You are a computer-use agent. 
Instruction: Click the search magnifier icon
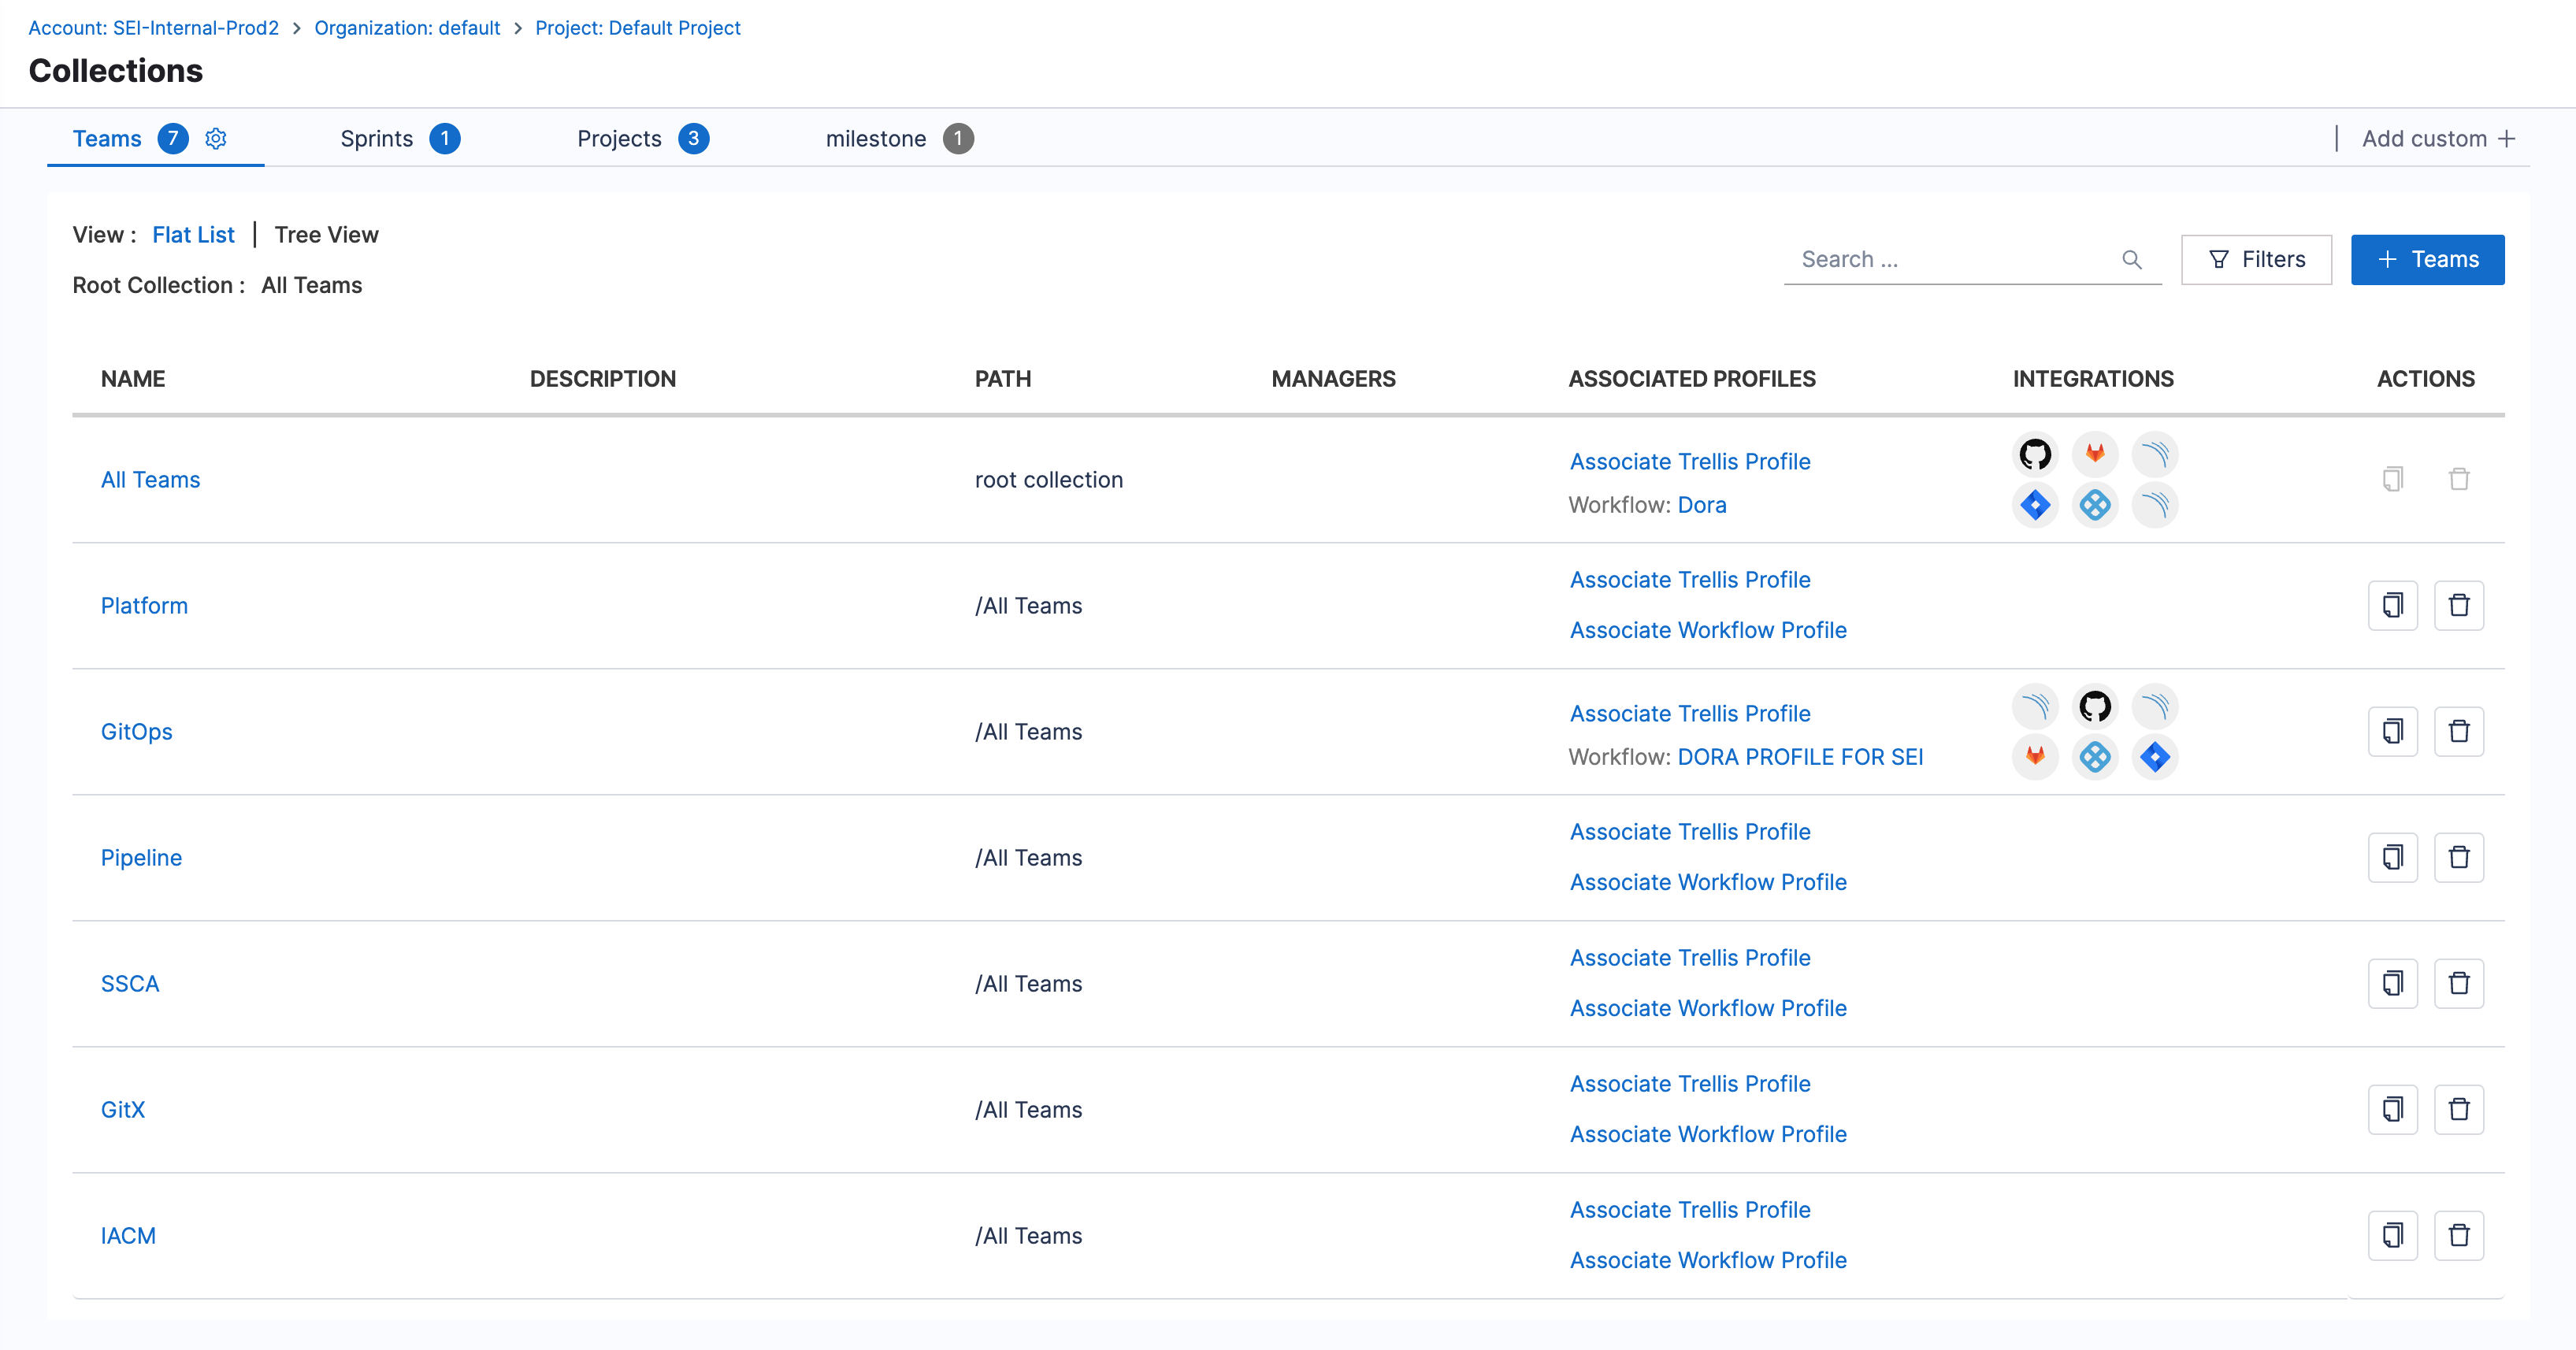click(2131, 260)
